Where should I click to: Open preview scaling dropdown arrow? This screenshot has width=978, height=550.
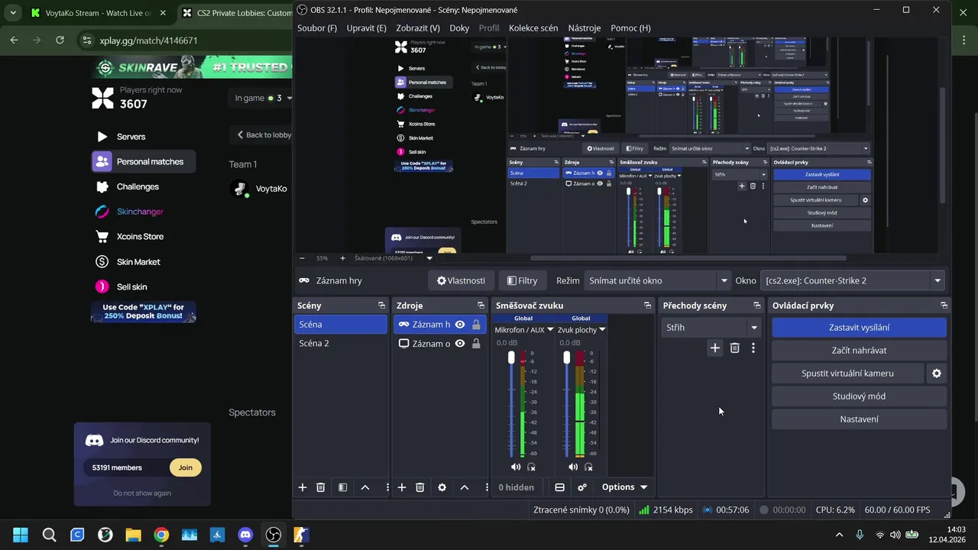(429, 258)
